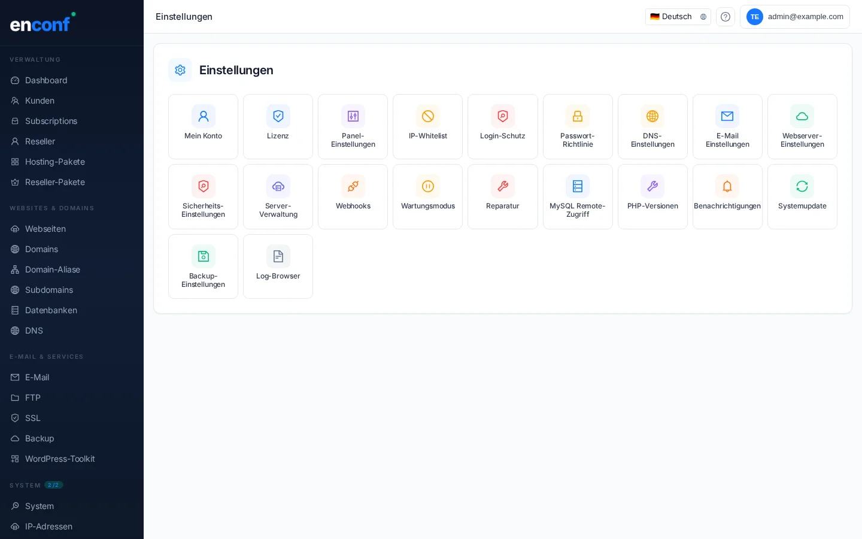Open Passwort-Richtlinie lock icon tile
This screenshot has width=862, height=539.
coord(577,116)
